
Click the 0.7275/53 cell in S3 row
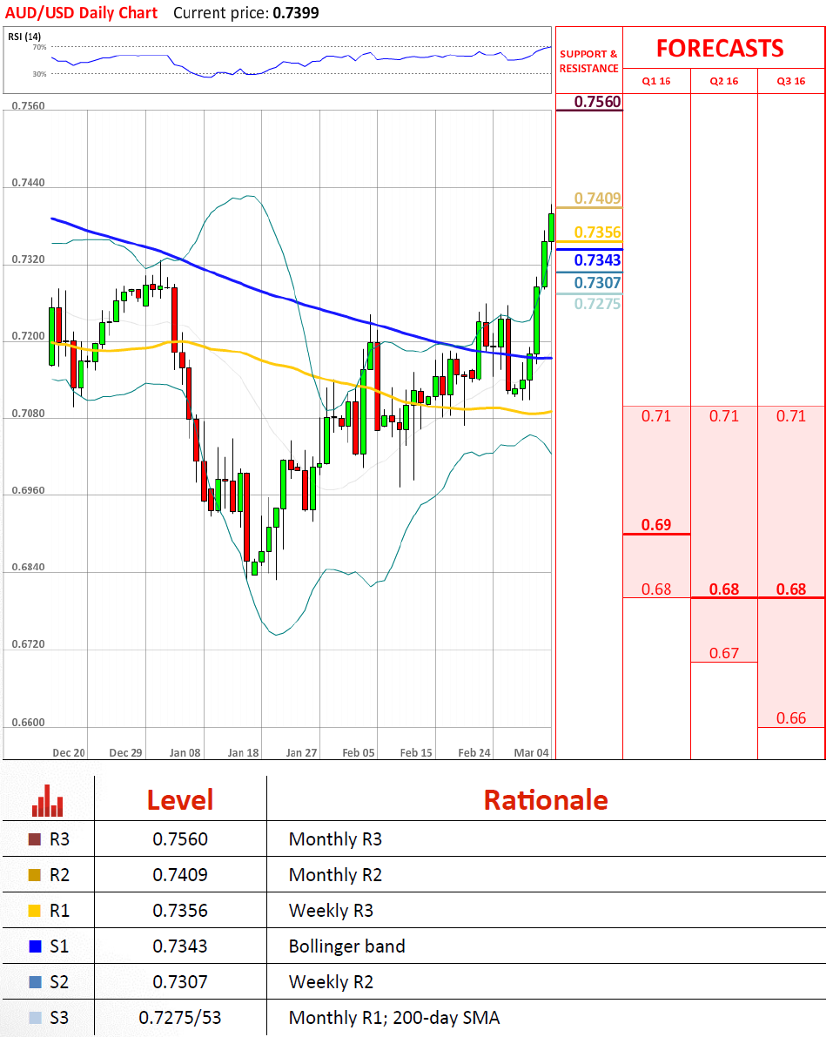tap(180, 1018)
